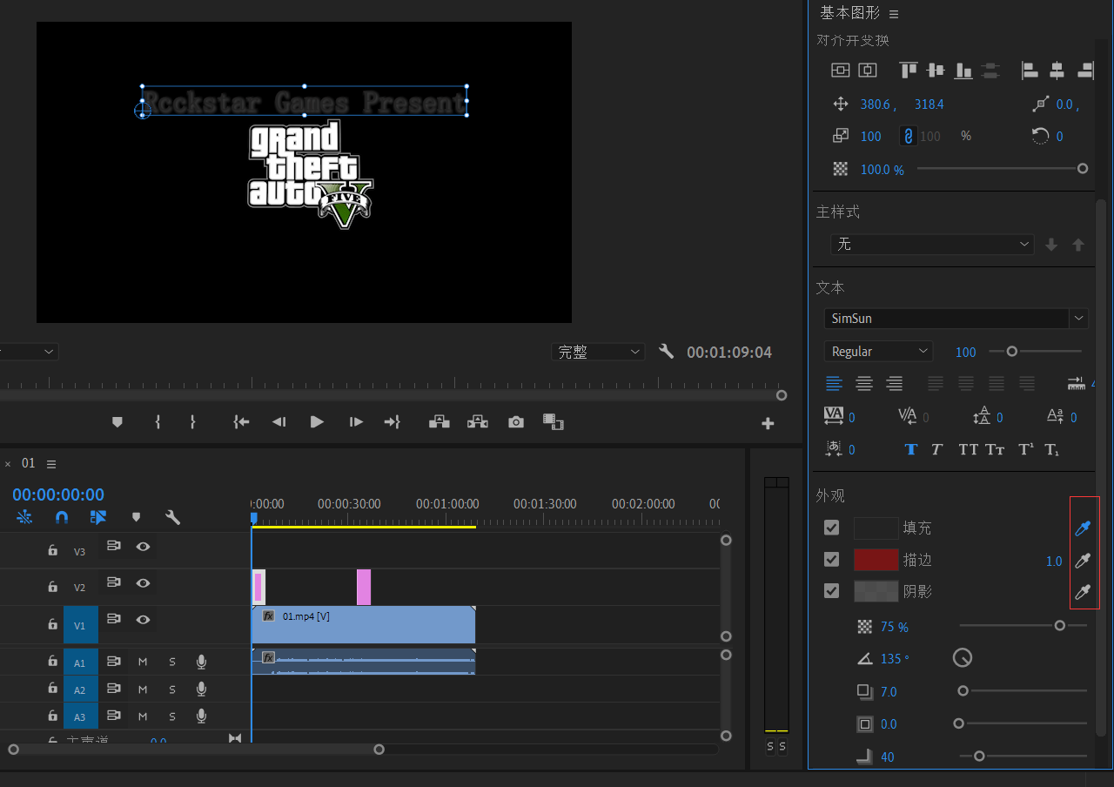Click the Extract button in monitor
This screenshot has height=787, width=1114.
pyautogui.click(x=477, y=421)
